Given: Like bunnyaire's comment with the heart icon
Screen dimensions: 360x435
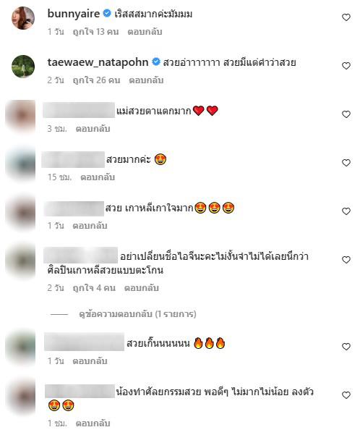Looking at the screenshot, I should [x=346, y=17].
